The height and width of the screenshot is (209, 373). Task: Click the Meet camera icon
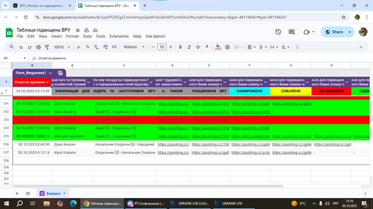click(x=307, y=32)
